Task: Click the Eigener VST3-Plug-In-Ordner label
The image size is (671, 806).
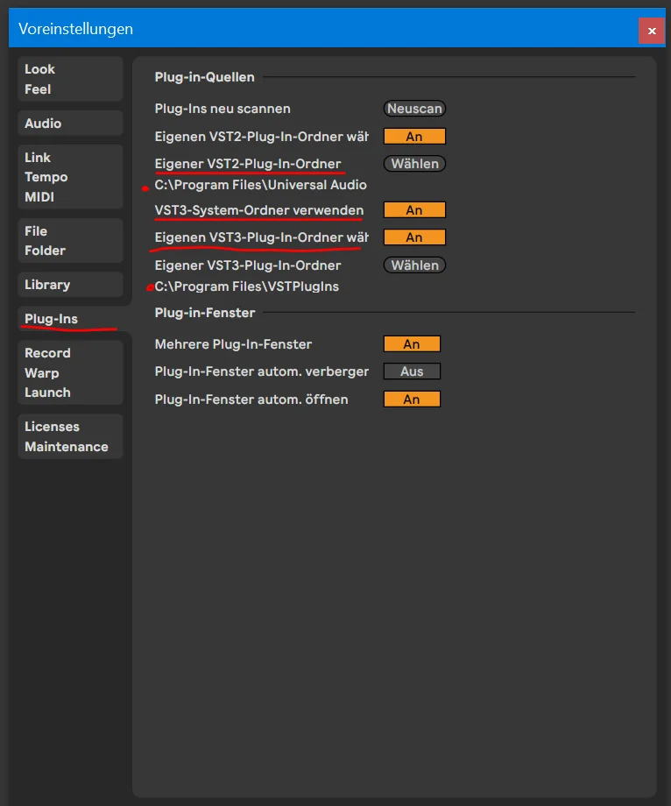Action: click(248, 265)
